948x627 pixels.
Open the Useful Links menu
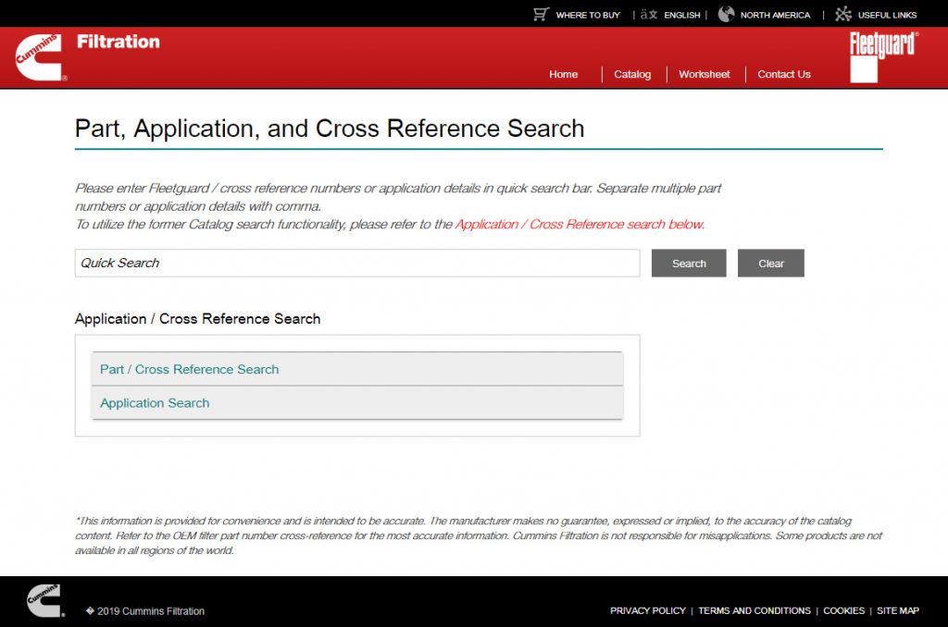887,15
